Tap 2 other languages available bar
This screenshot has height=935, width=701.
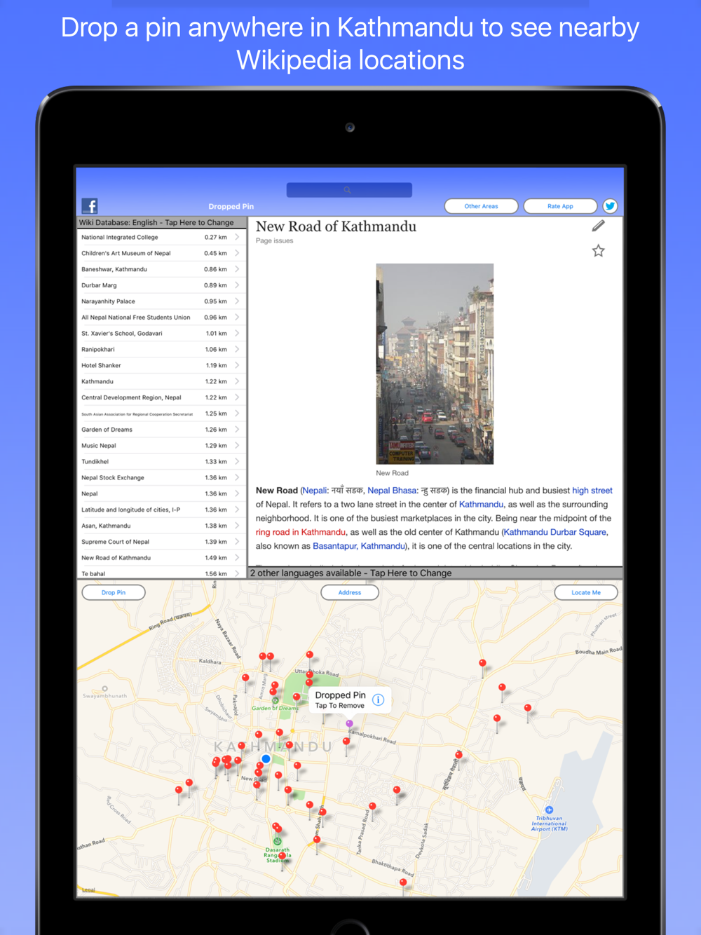coord(435,573)
